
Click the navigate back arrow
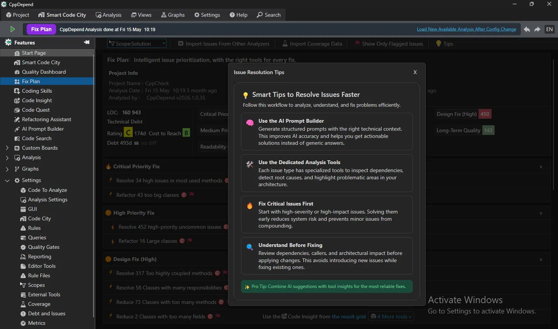(527, 29)
